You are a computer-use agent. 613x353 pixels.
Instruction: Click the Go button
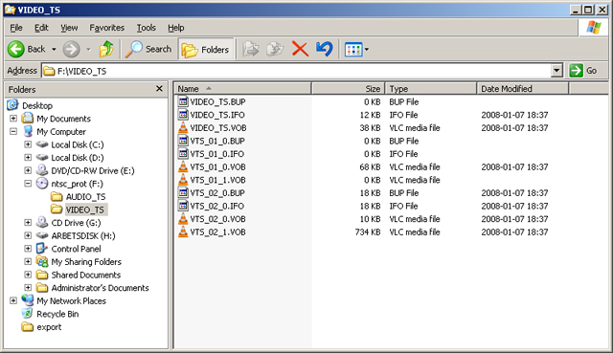pyautogui.click(x=583, y=71)
